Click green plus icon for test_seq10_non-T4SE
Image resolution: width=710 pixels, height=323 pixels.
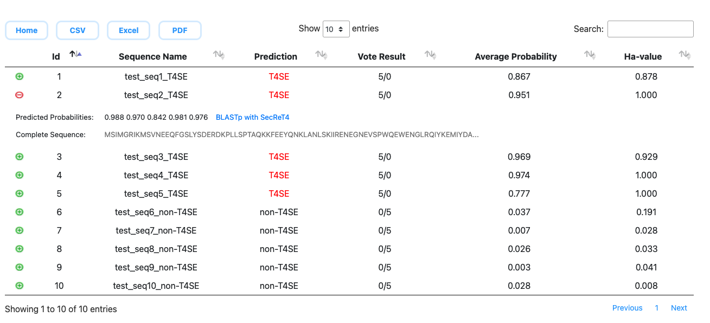20,286
